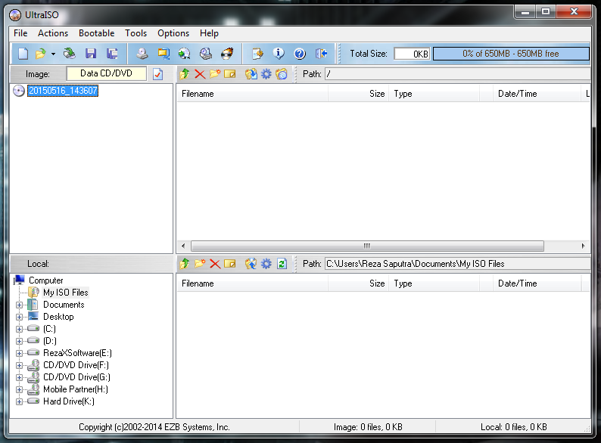Go up one level in image pane

pos(185,73)
